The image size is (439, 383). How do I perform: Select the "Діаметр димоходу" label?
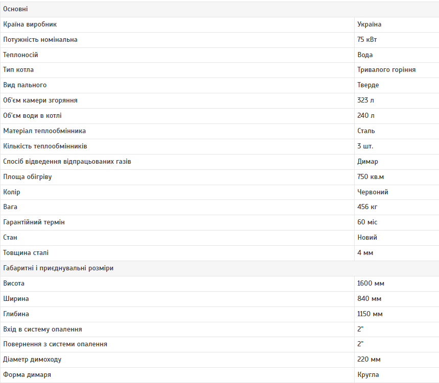32,360
